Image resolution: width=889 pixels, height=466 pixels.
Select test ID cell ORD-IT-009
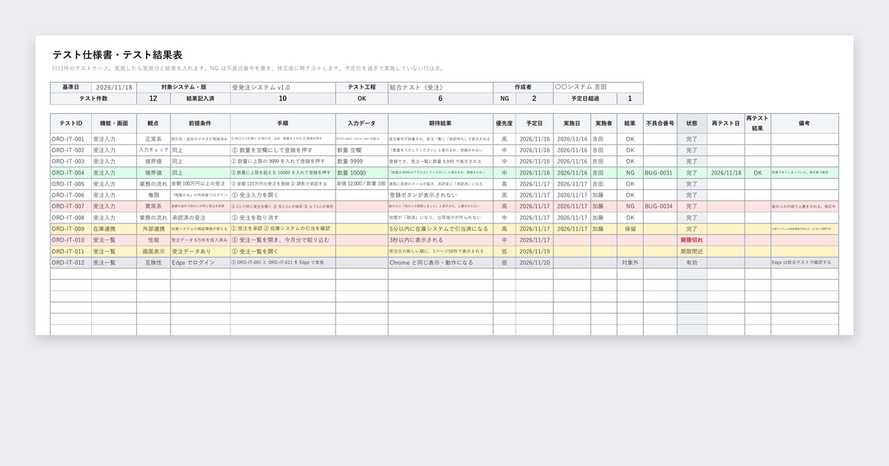(x=70, y=229)
